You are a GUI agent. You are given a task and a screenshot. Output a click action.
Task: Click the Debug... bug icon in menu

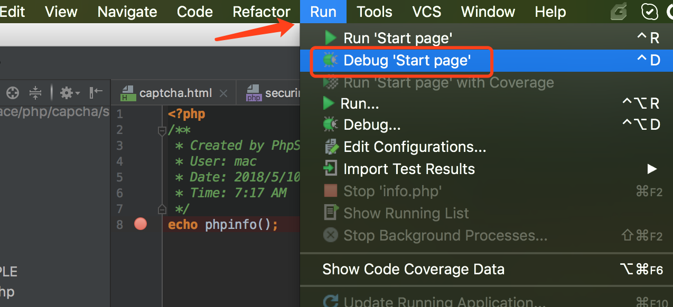coord(331,124)
